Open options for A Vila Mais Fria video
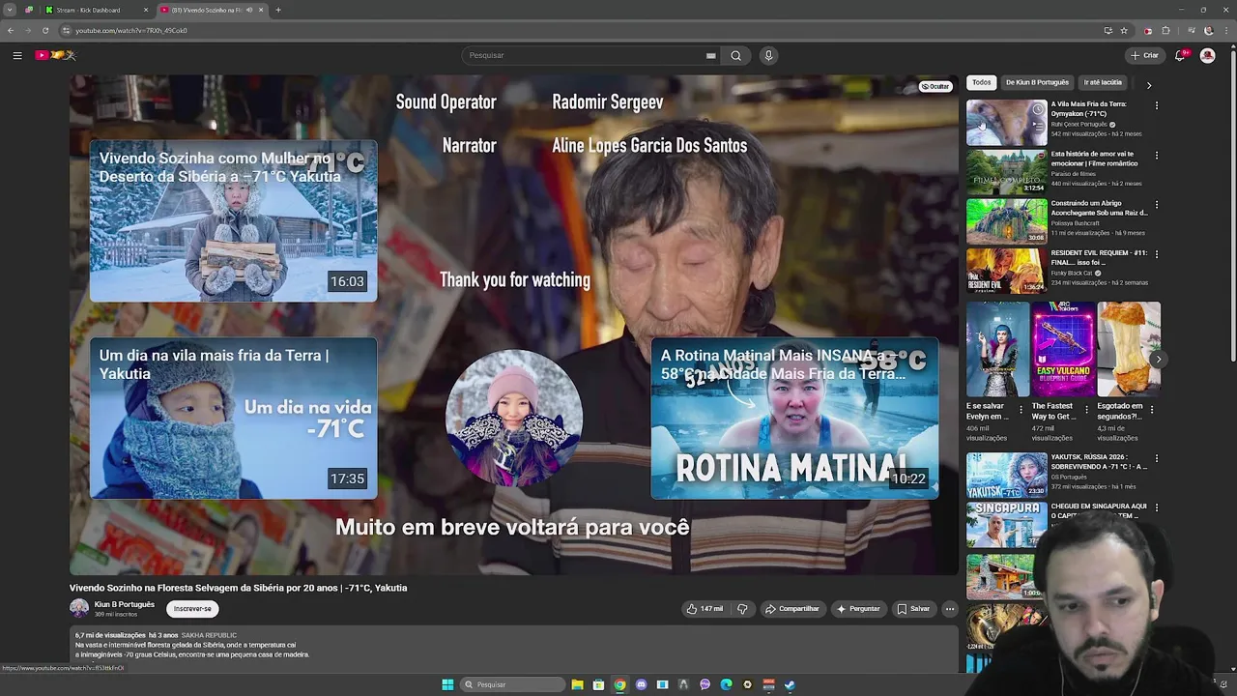Screen dimensions: 1237x696 [x=1157, y=105]
